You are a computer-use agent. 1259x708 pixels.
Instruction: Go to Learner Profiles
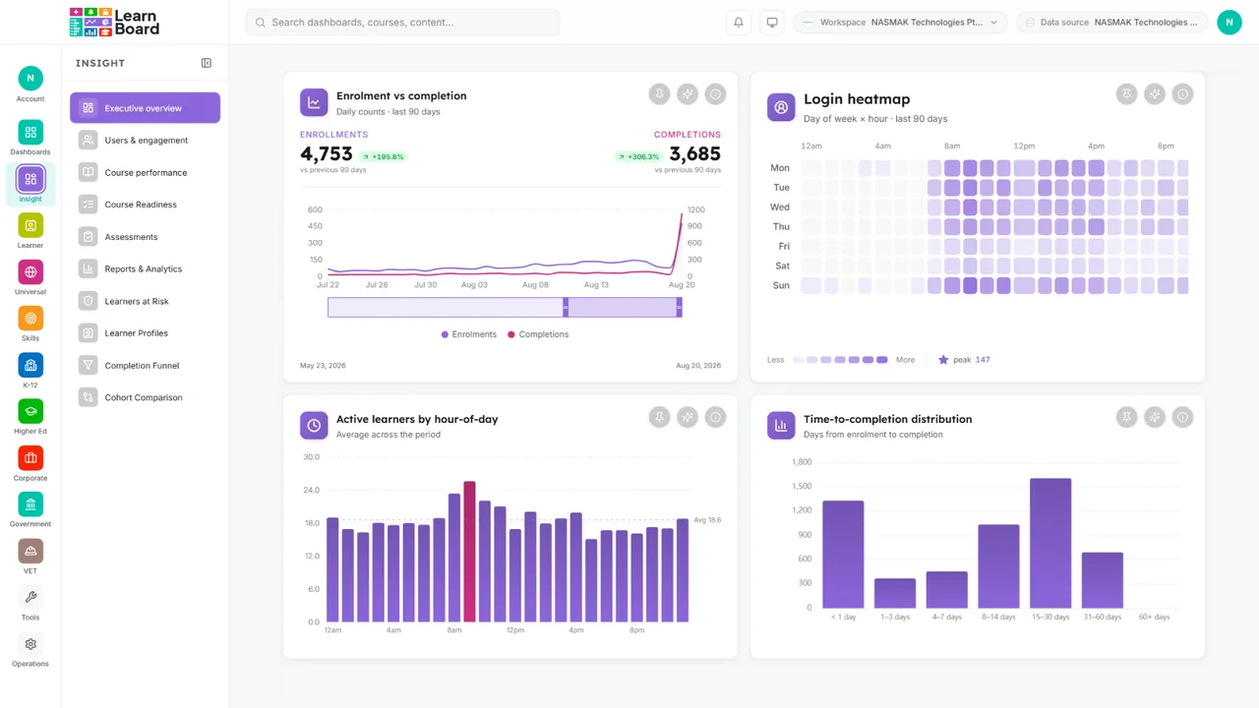145,333
